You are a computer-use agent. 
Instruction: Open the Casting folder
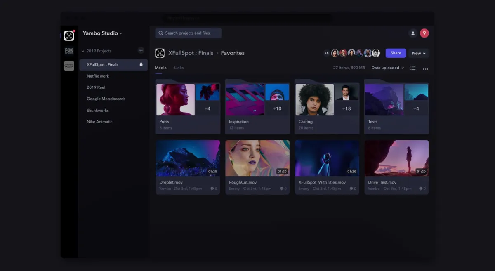point(327,107)
